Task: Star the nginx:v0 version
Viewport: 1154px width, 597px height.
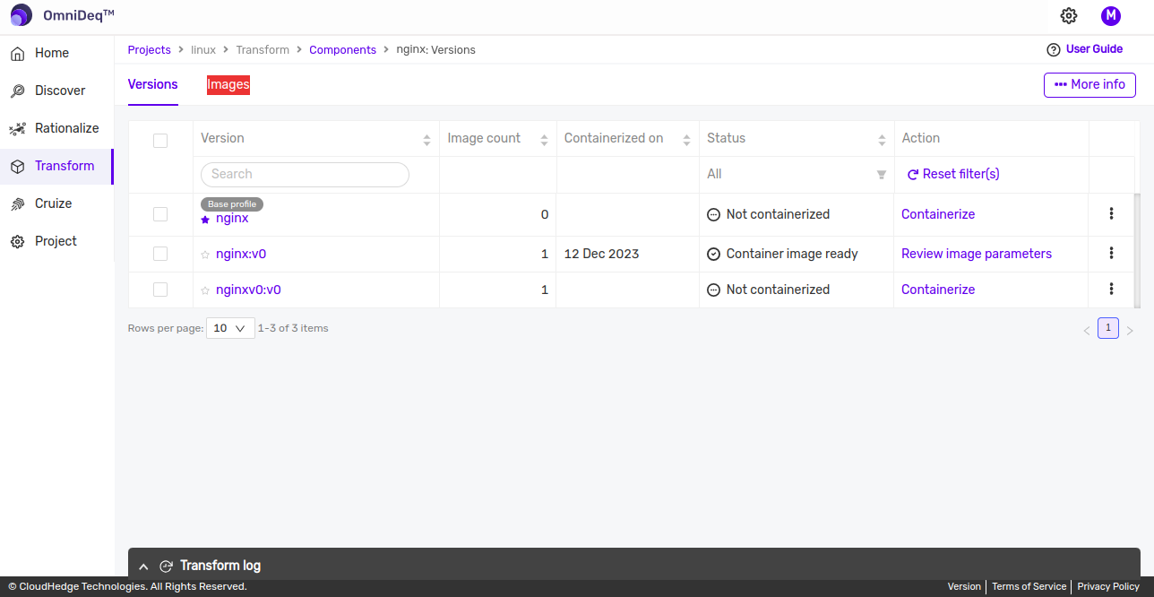Action: pos(205,255)
